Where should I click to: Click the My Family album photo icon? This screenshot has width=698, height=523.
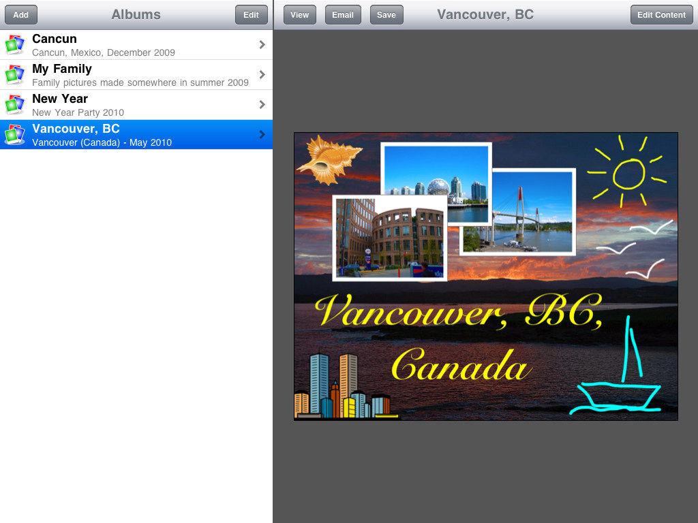pyautogui.click(x=15, y=74)
